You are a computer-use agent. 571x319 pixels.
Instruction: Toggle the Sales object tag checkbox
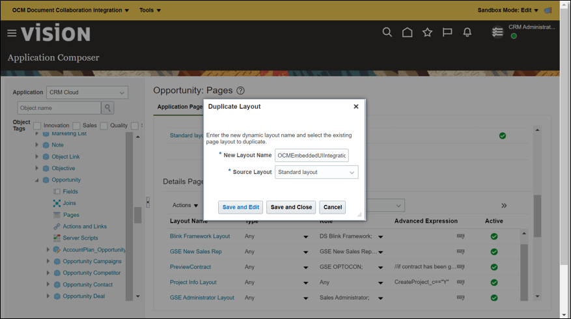point(76,126)
